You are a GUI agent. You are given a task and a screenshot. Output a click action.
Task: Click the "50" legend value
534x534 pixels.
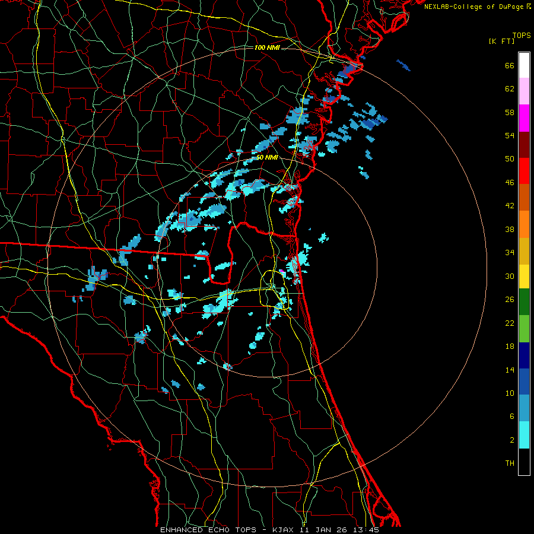(x=510, y=159)
